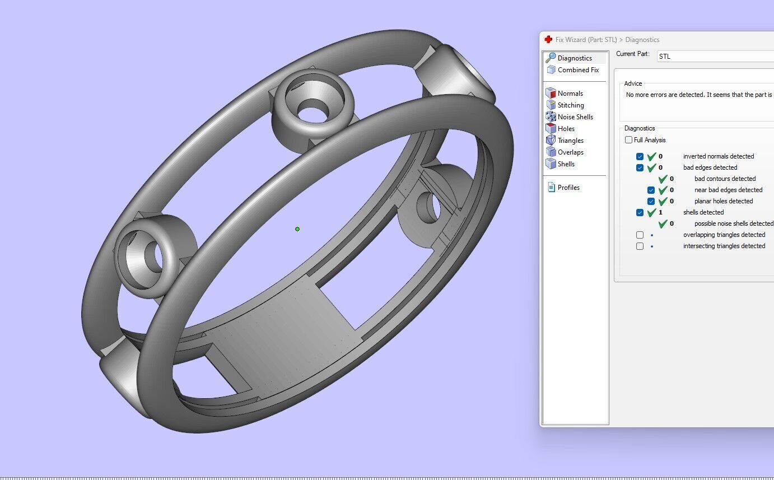
Task: Switch to Noise Shells fix page
Action: 575,117
